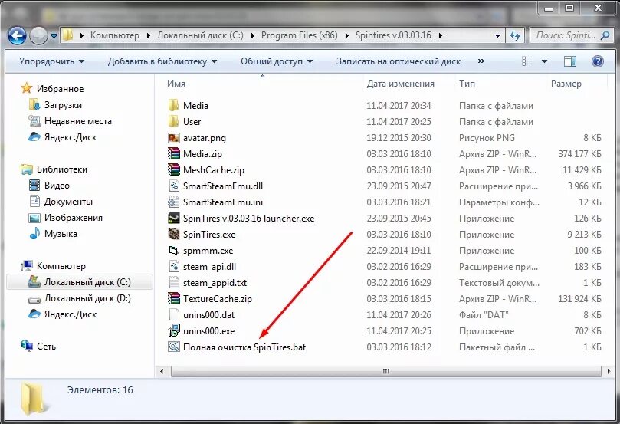Click size 374 177 КБ of Media.zip
The height and width of the screenshot is (424, 620).
coord(579,154)
